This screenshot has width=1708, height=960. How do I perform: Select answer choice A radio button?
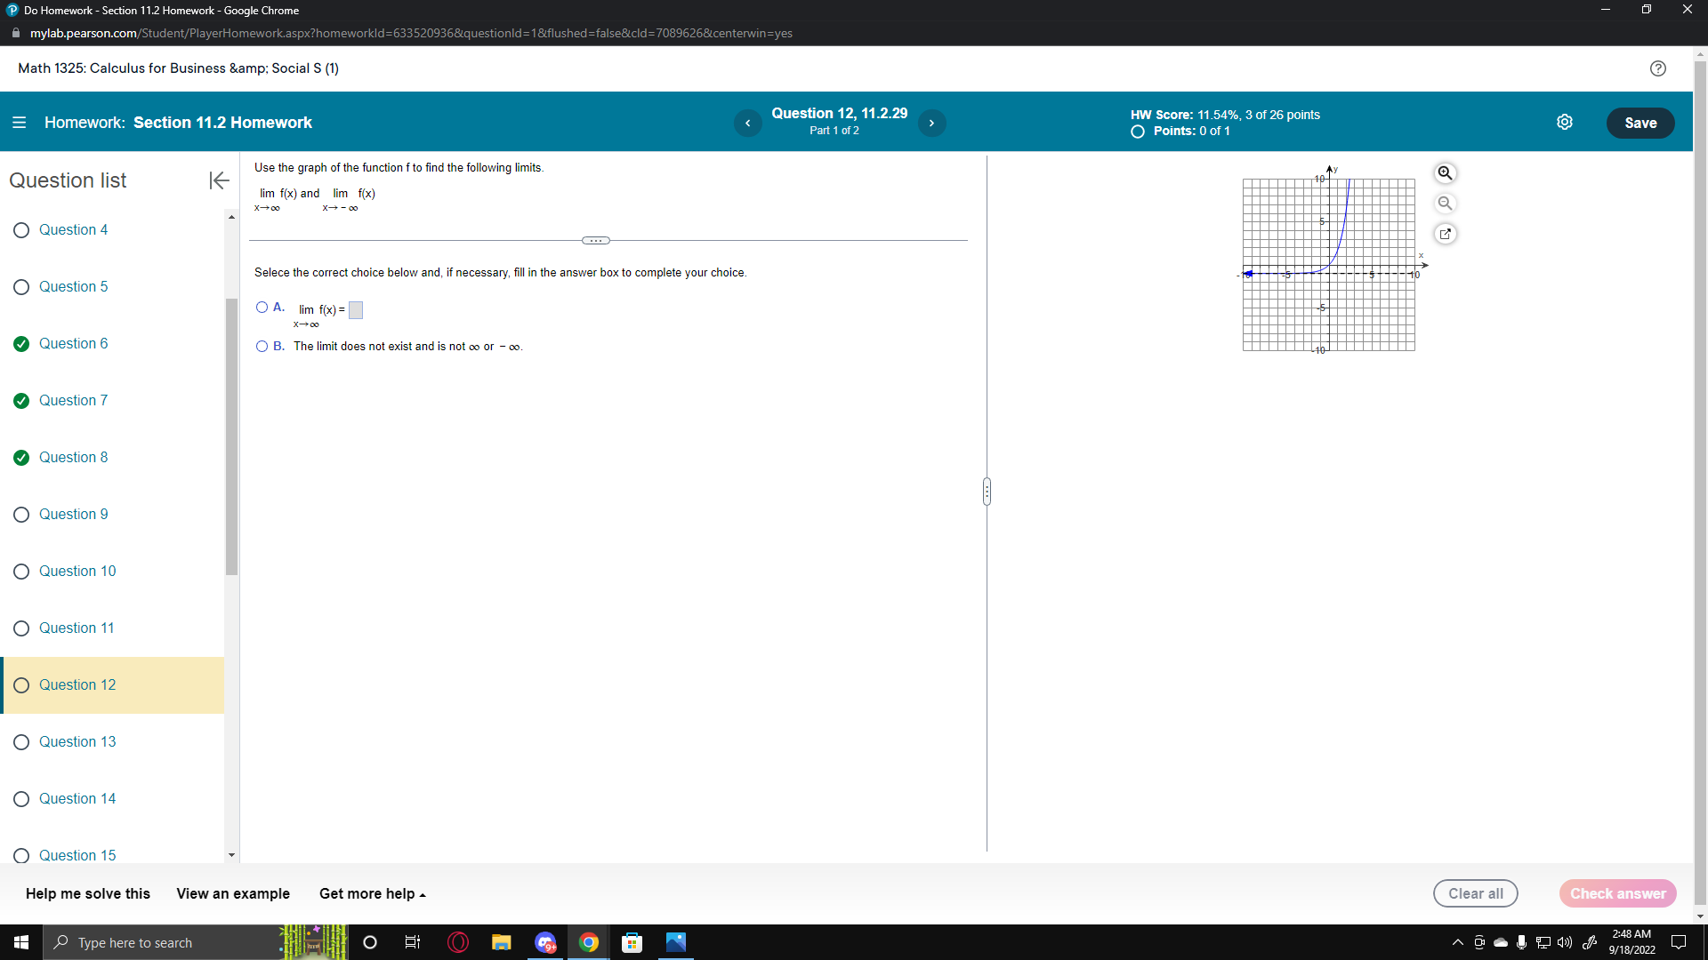[x=262, y=308]
